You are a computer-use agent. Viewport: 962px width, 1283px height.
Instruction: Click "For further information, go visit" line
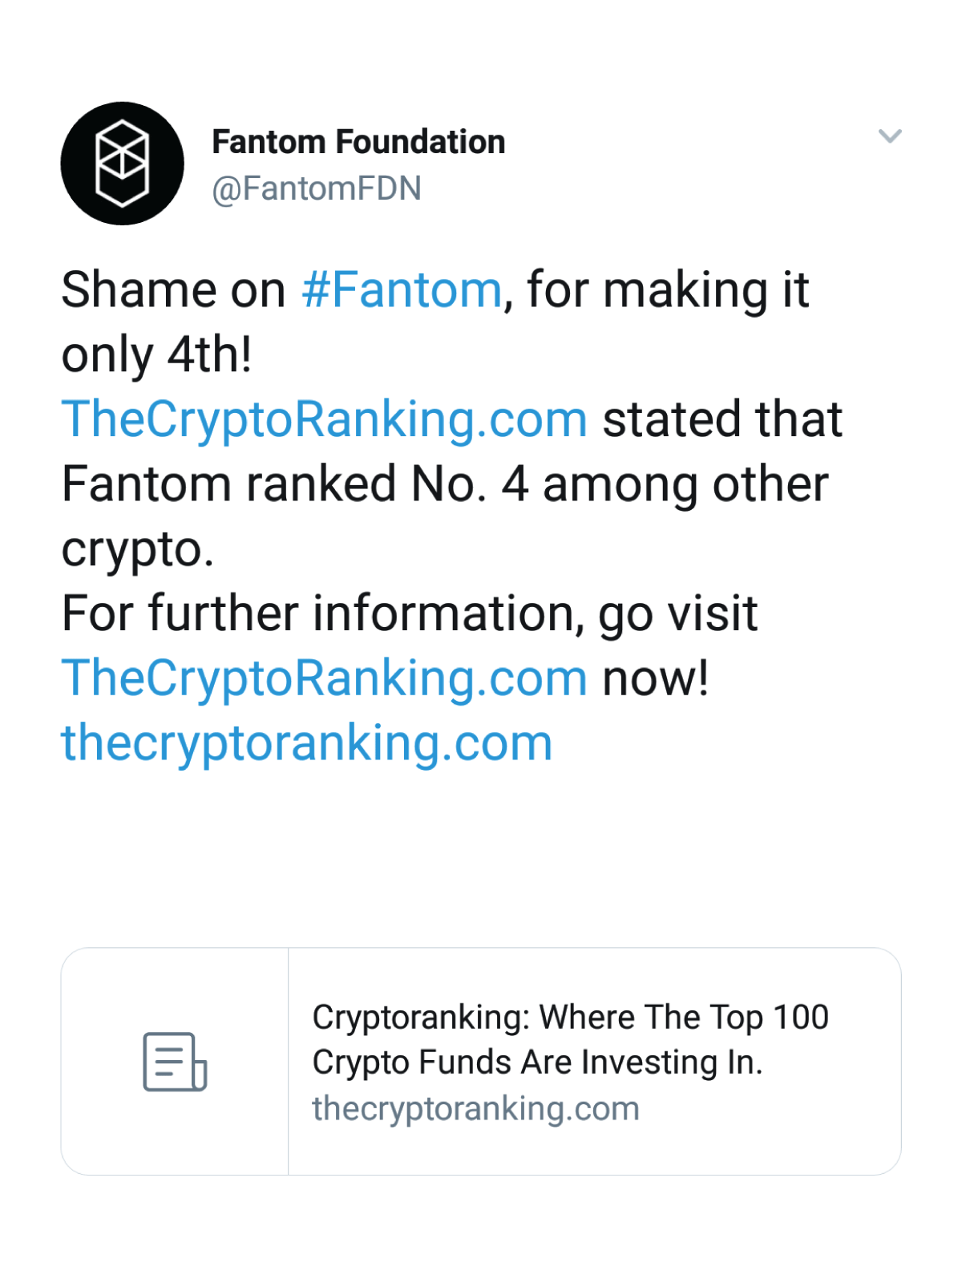click(x=410, y=613)
